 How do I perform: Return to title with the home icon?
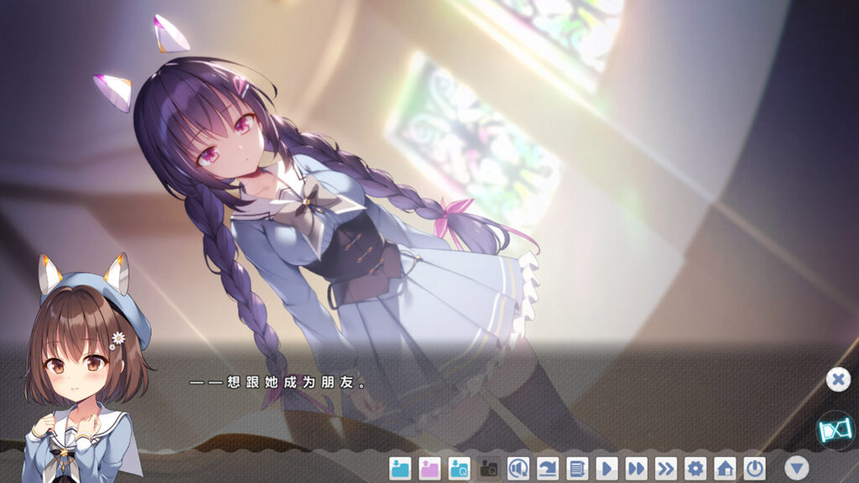725,468
